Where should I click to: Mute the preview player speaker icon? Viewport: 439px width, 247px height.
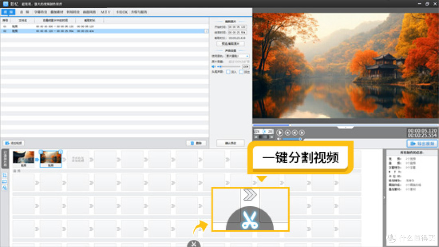(x=279, y=139)
